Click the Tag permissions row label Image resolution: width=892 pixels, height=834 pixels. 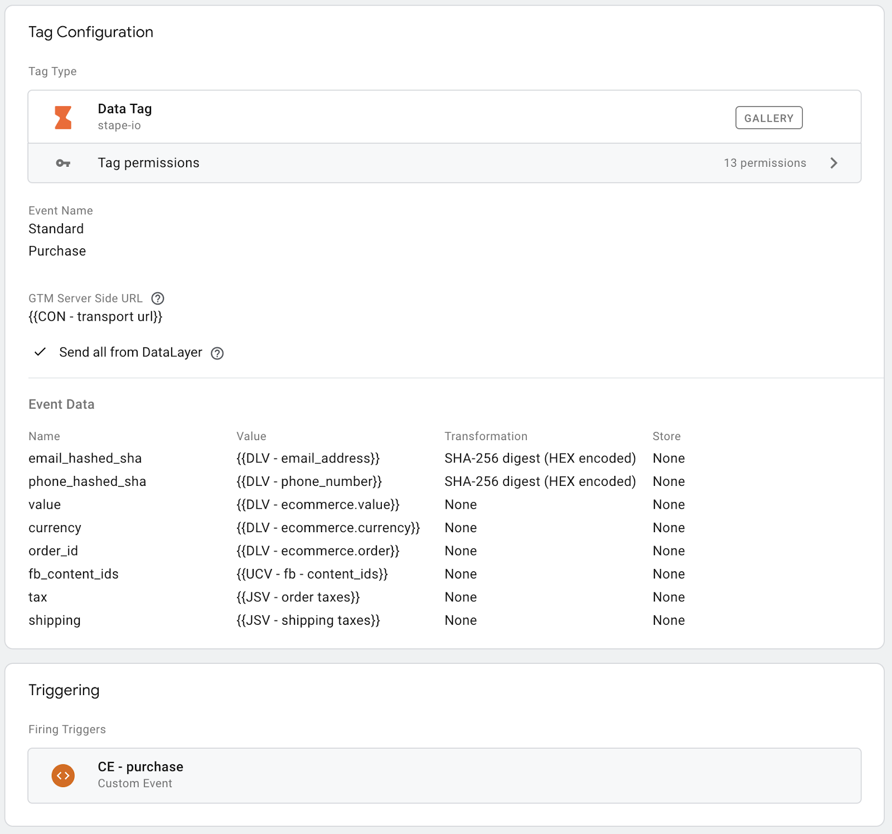pyautogui.click(x=148, y=163)
